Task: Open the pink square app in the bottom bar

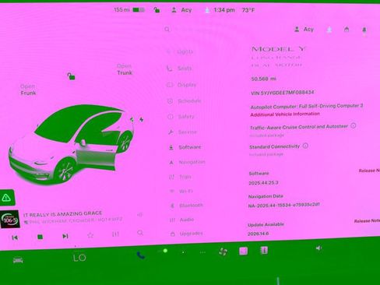Action: click(x=243, y=251)
